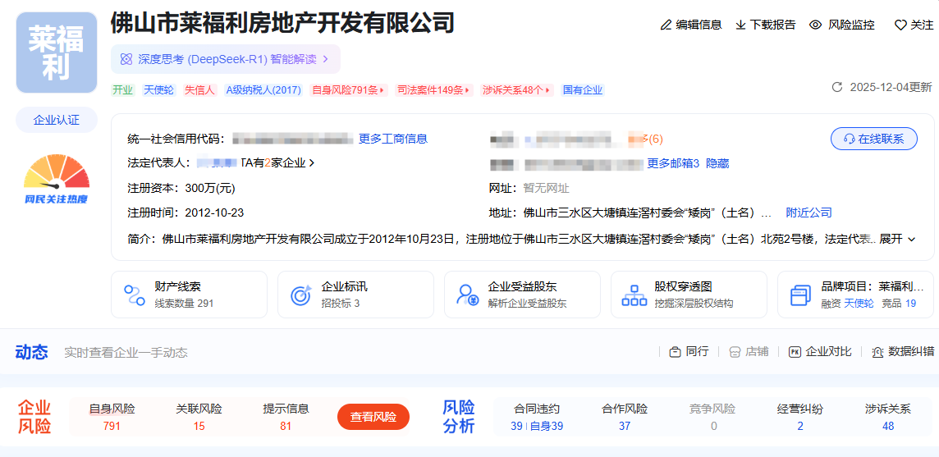Click the 风险分析 heading
The image size is (939, 457).
[x=459, y=417]
